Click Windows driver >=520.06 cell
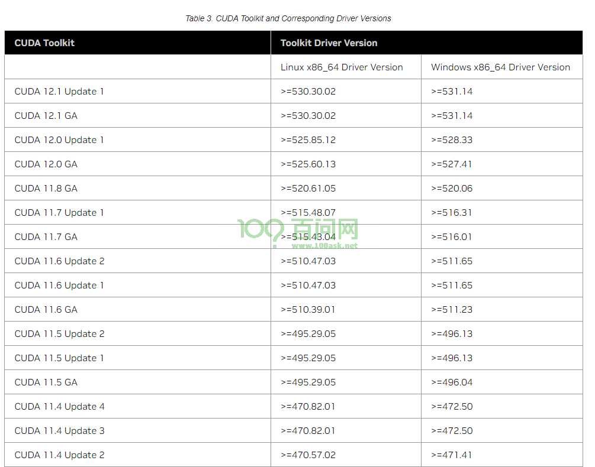Screen dimensions: 595x467 tap(452, 189)
